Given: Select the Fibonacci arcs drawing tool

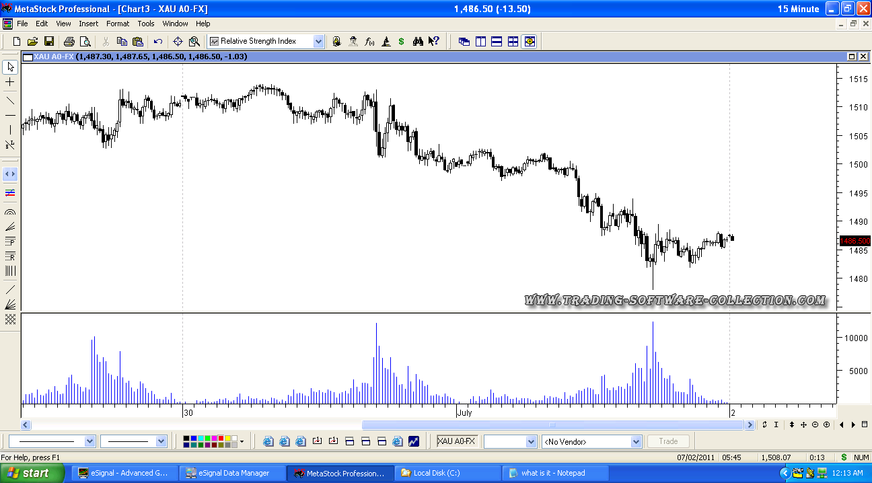Looking at the screenshot, I should (10, 212).
